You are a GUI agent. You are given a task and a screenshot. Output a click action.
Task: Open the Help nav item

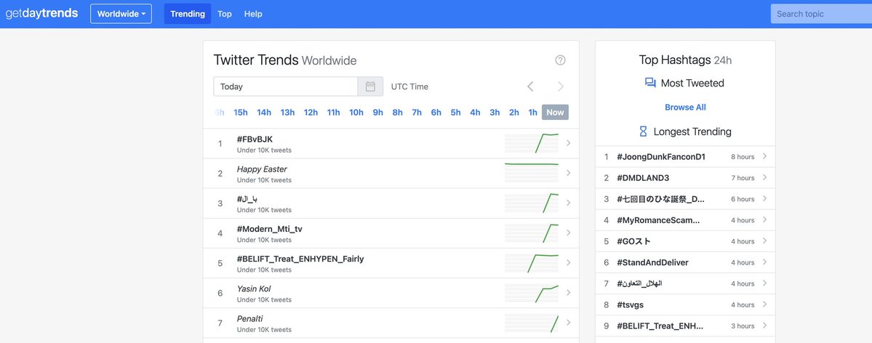253,14
